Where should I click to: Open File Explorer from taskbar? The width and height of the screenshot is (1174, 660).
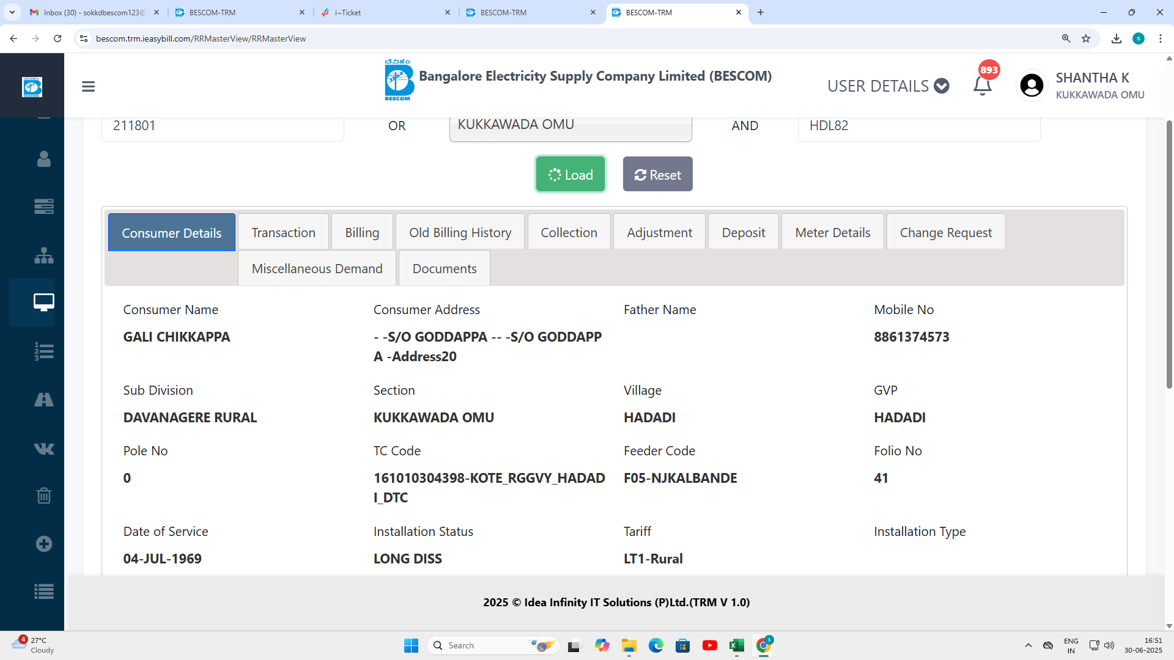click(629, 645)
